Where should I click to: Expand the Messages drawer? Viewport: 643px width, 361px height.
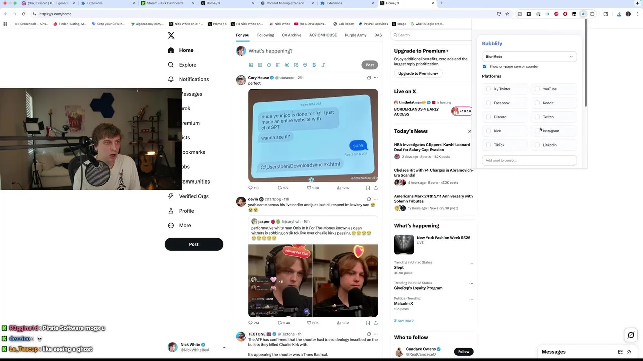point(629,352)
